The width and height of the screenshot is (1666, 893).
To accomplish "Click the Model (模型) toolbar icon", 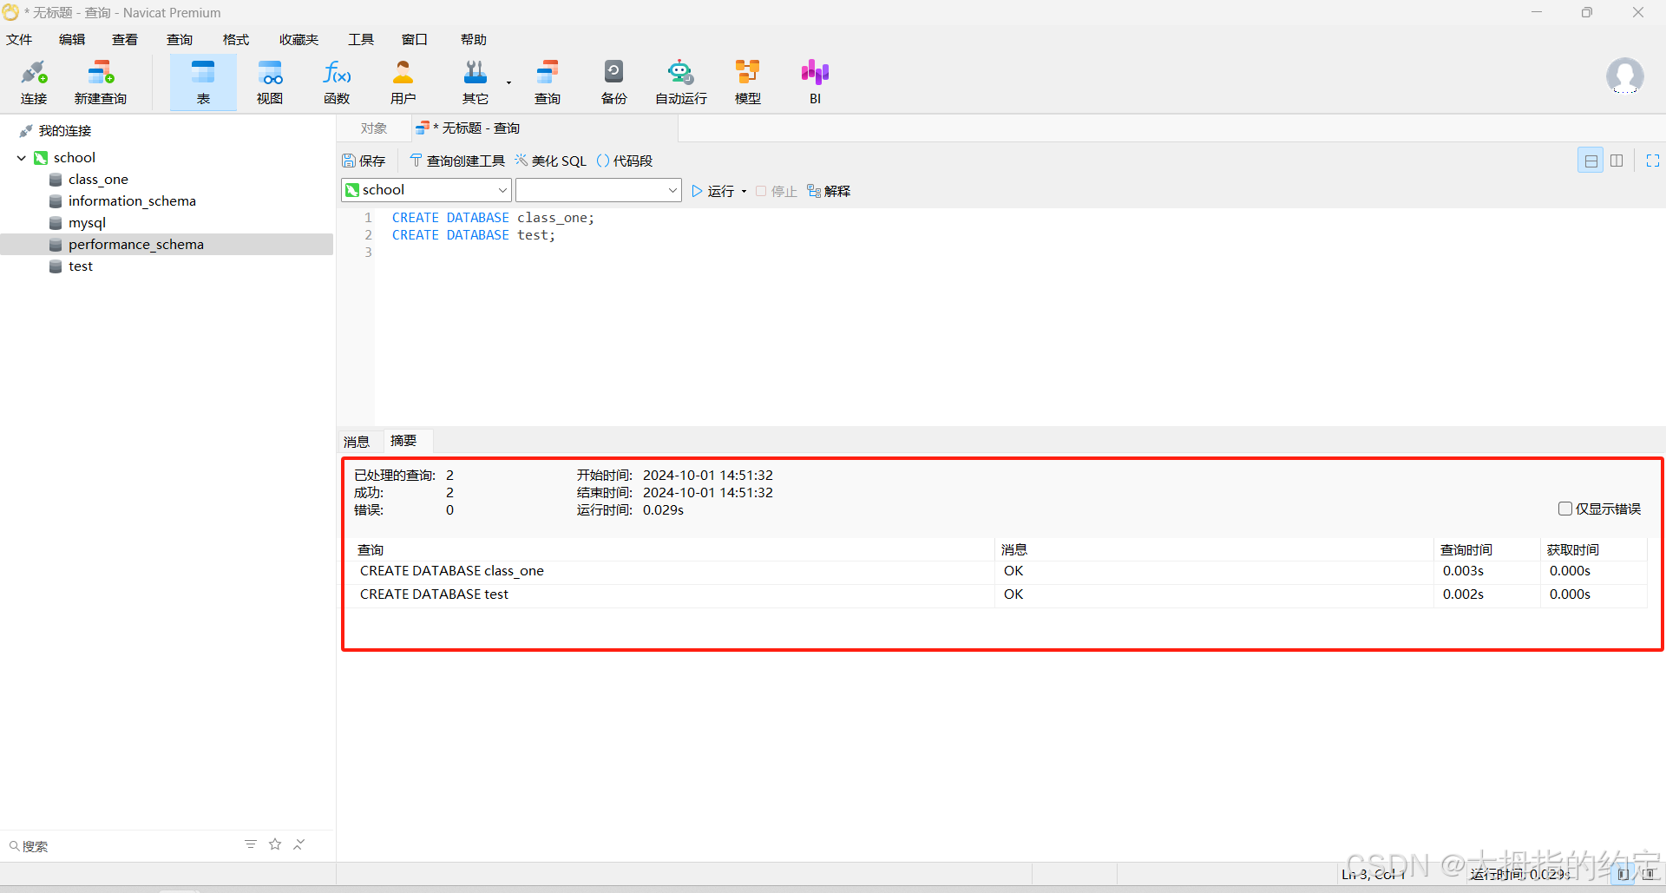I will pyautogui.click(x=747, y=82).
